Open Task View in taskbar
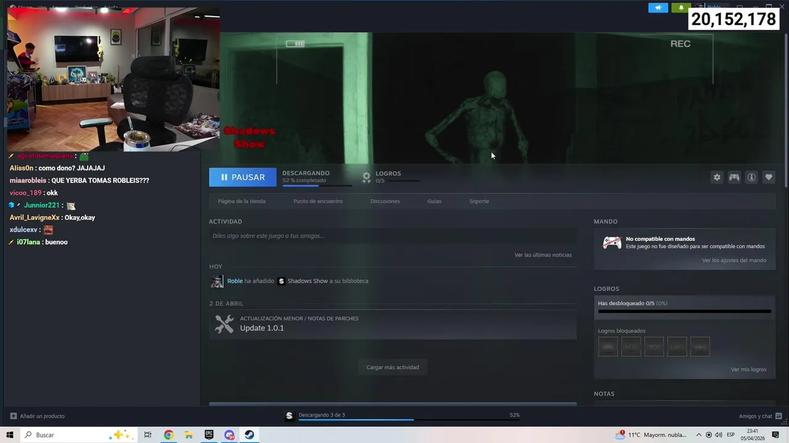 point(148,435)
